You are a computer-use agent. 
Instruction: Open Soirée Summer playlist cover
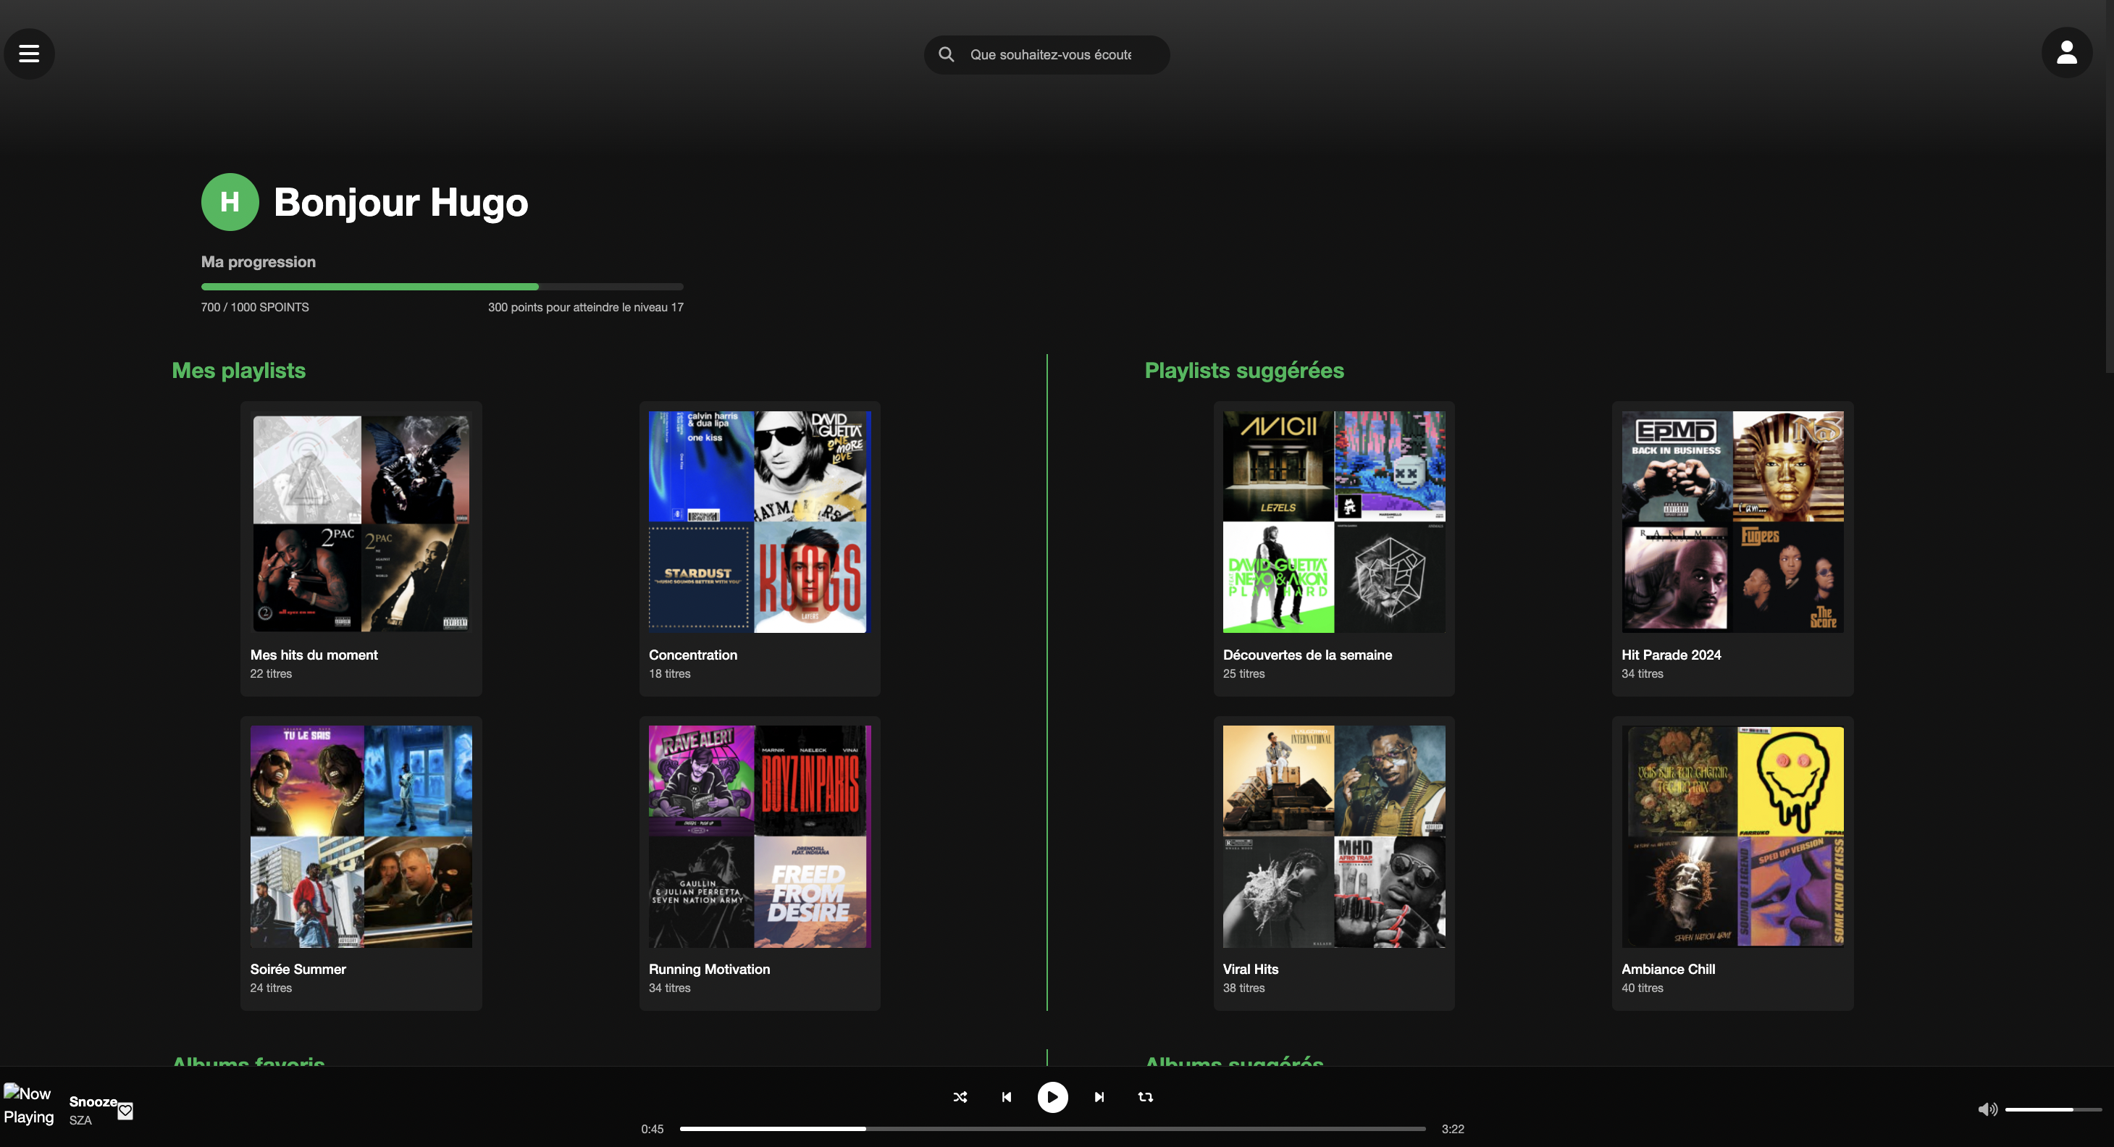tap(361, 836)
